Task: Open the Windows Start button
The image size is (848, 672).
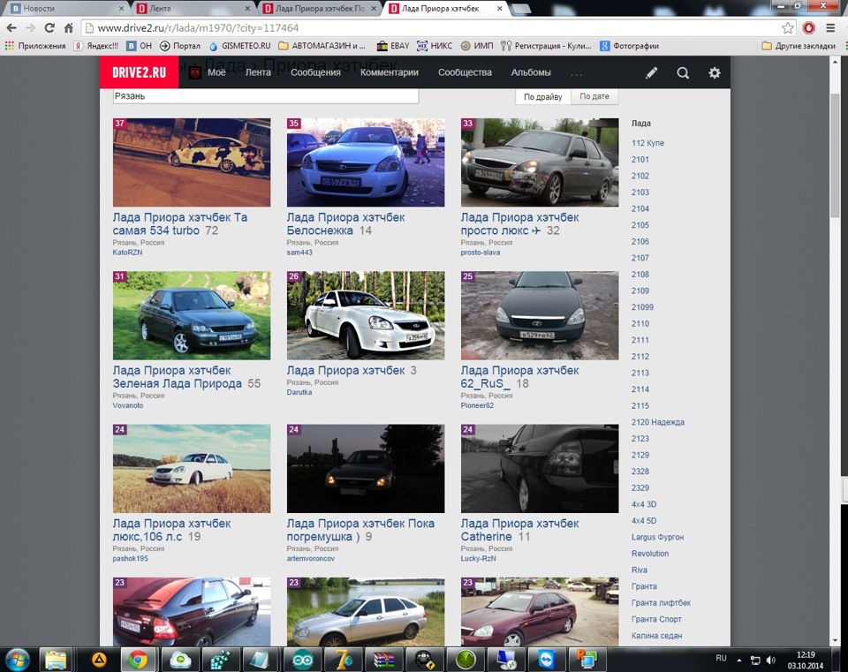Action: pyautogui.click(x=17, y=660)
